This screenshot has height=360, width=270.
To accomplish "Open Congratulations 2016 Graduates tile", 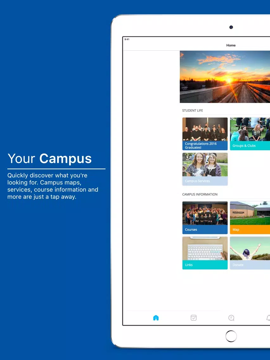I will [x=205, y=134].
